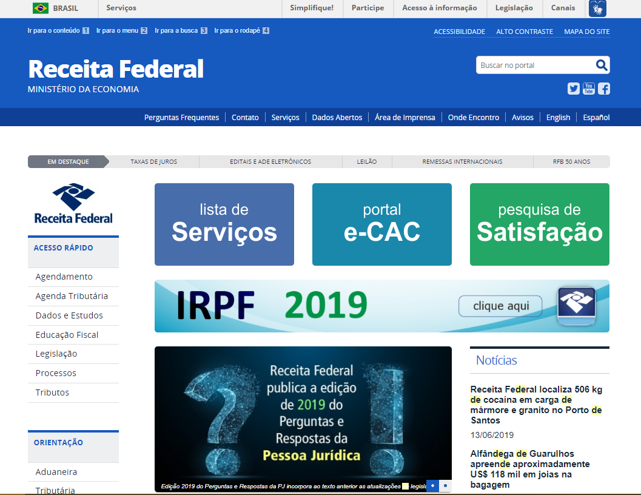Screen dimensions: 641x495
Task: Select the EM DESTAQUE tab
Action: (68, 161)
